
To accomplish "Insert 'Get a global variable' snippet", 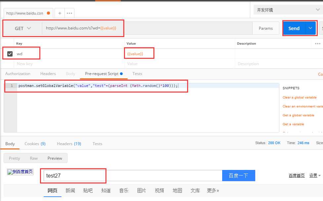I will (x=298, y=115).
